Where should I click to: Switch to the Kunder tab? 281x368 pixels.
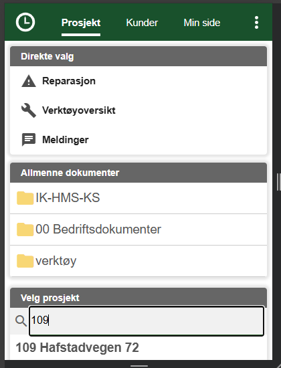click(x=142, y=23)
